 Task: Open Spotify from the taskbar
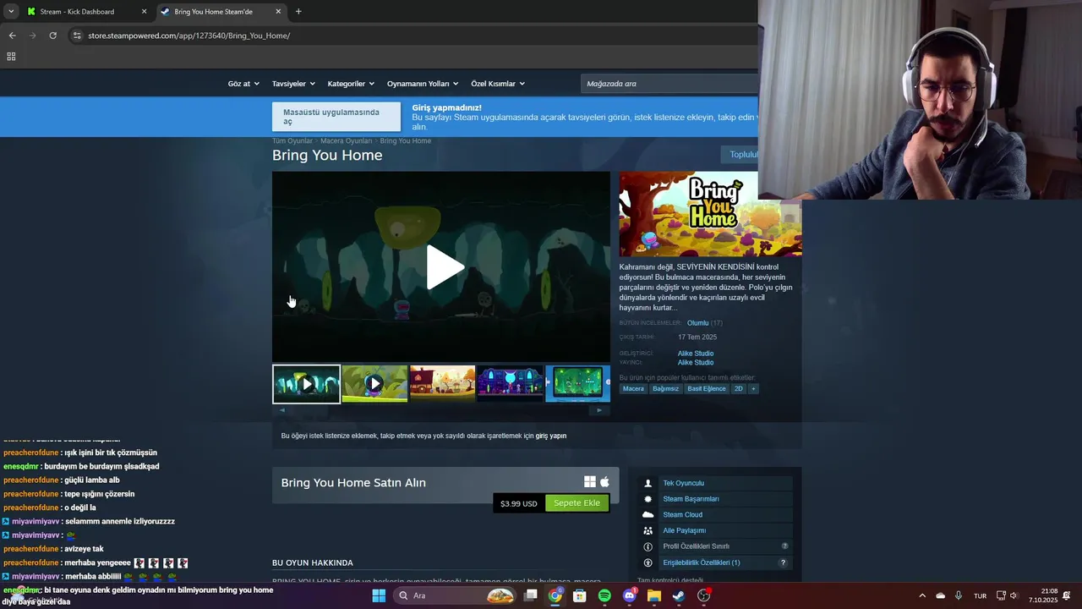(604, 595)
